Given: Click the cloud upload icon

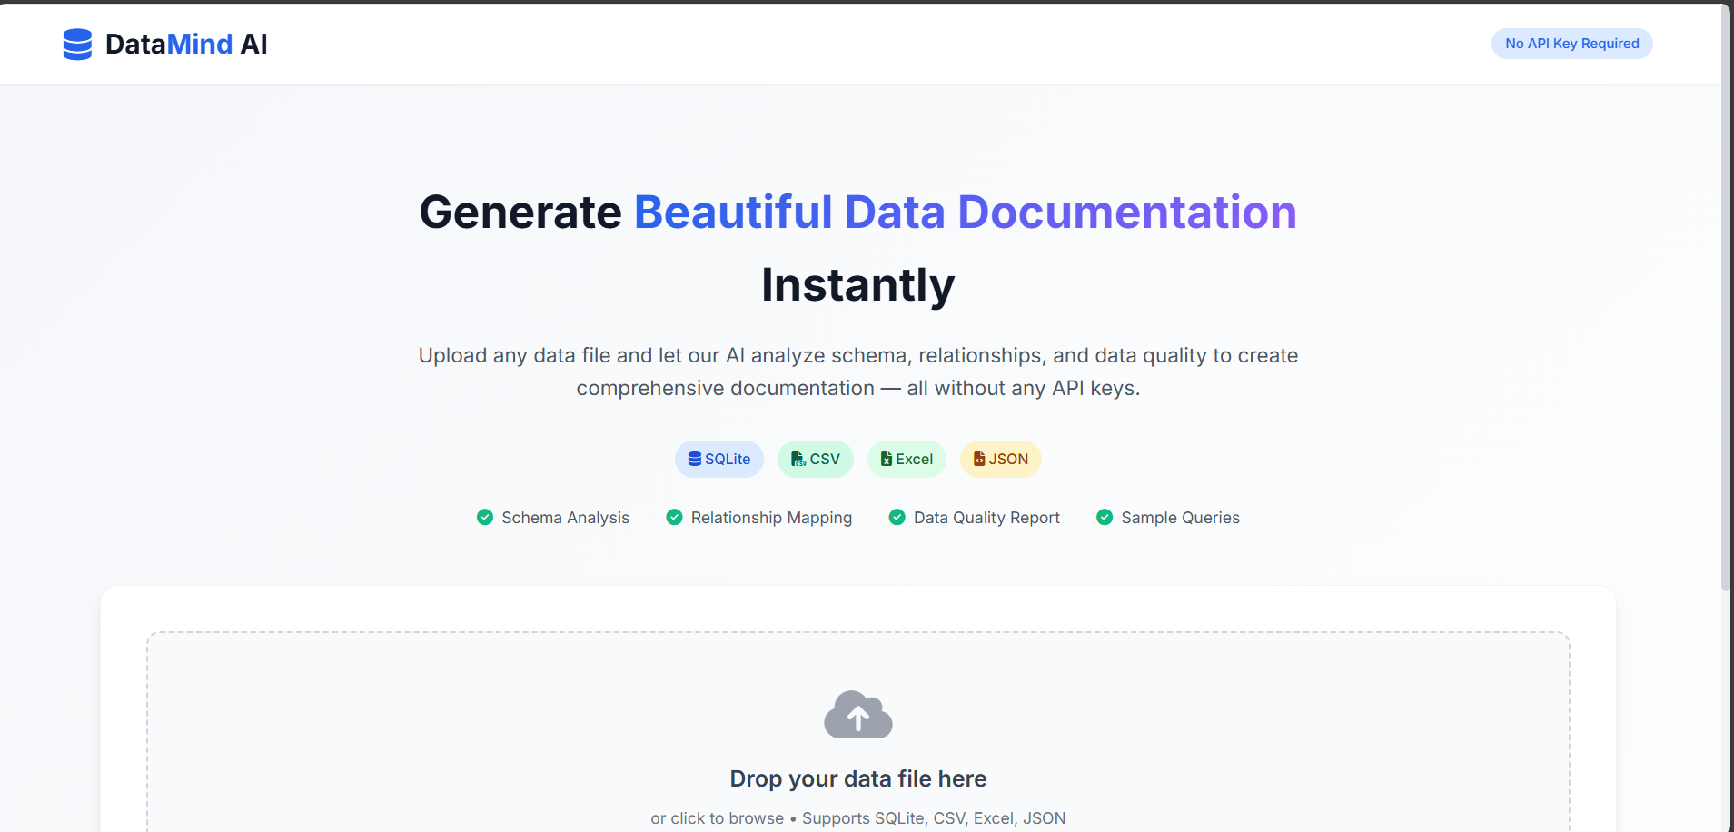Looking at the screenshot, I should click(x=857, y=714).
